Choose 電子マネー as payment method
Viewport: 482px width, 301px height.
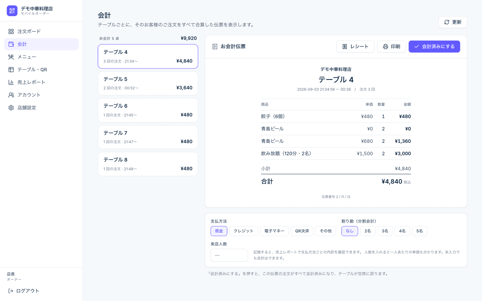pyautogui.click(x=274, y=231)
